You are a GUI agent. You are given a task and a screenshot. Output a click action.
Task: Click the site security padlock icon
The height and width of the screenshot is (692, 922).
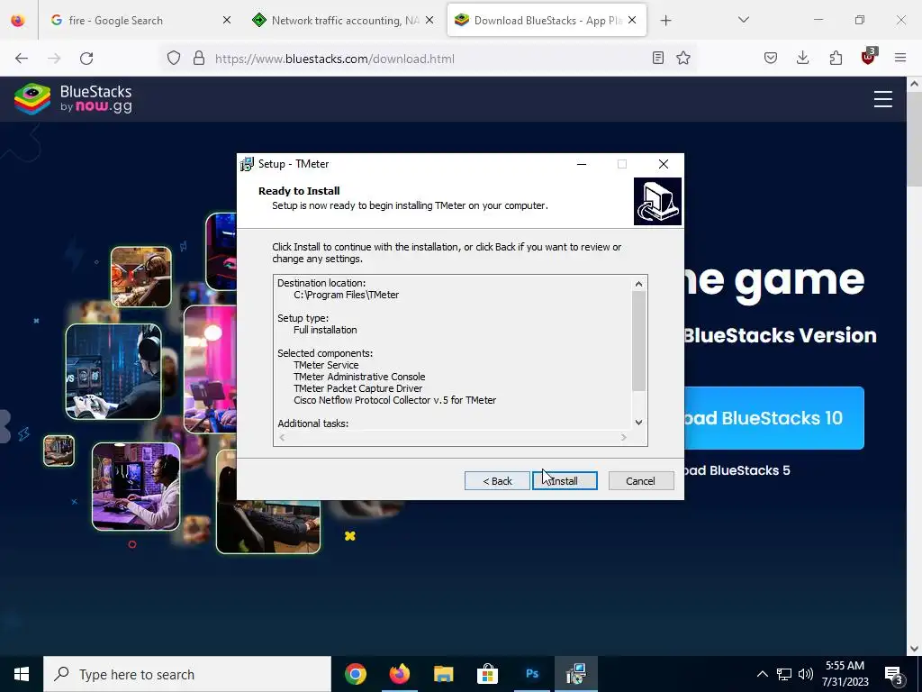click(x=199, y=59)
